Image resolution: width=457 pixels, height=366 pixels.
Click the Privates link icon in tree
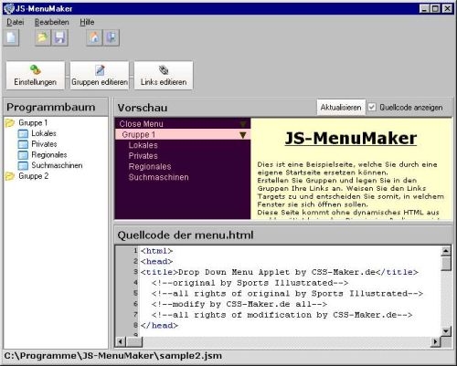(x=23, y=144)
